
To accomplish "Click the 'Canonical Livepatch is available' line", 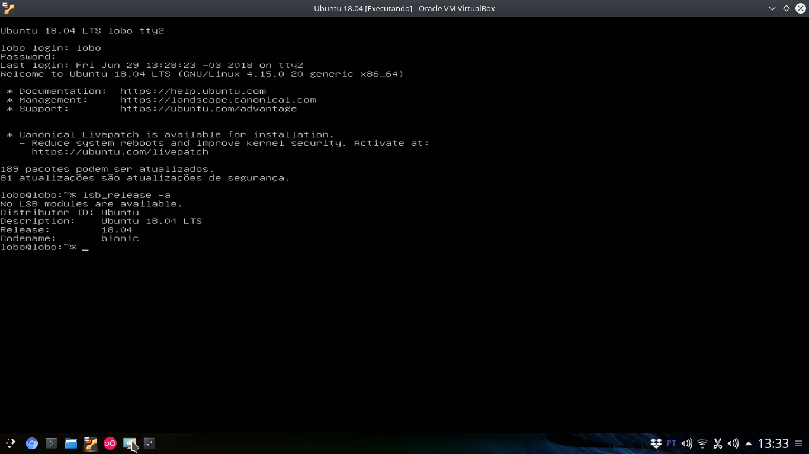I will point(171,135).
